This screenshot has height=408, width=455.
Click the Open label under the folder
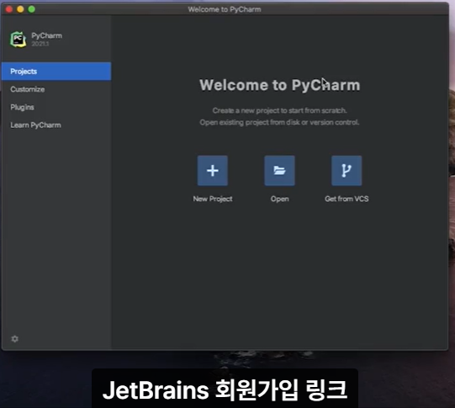pyautogui.click(x=280, y=199)
